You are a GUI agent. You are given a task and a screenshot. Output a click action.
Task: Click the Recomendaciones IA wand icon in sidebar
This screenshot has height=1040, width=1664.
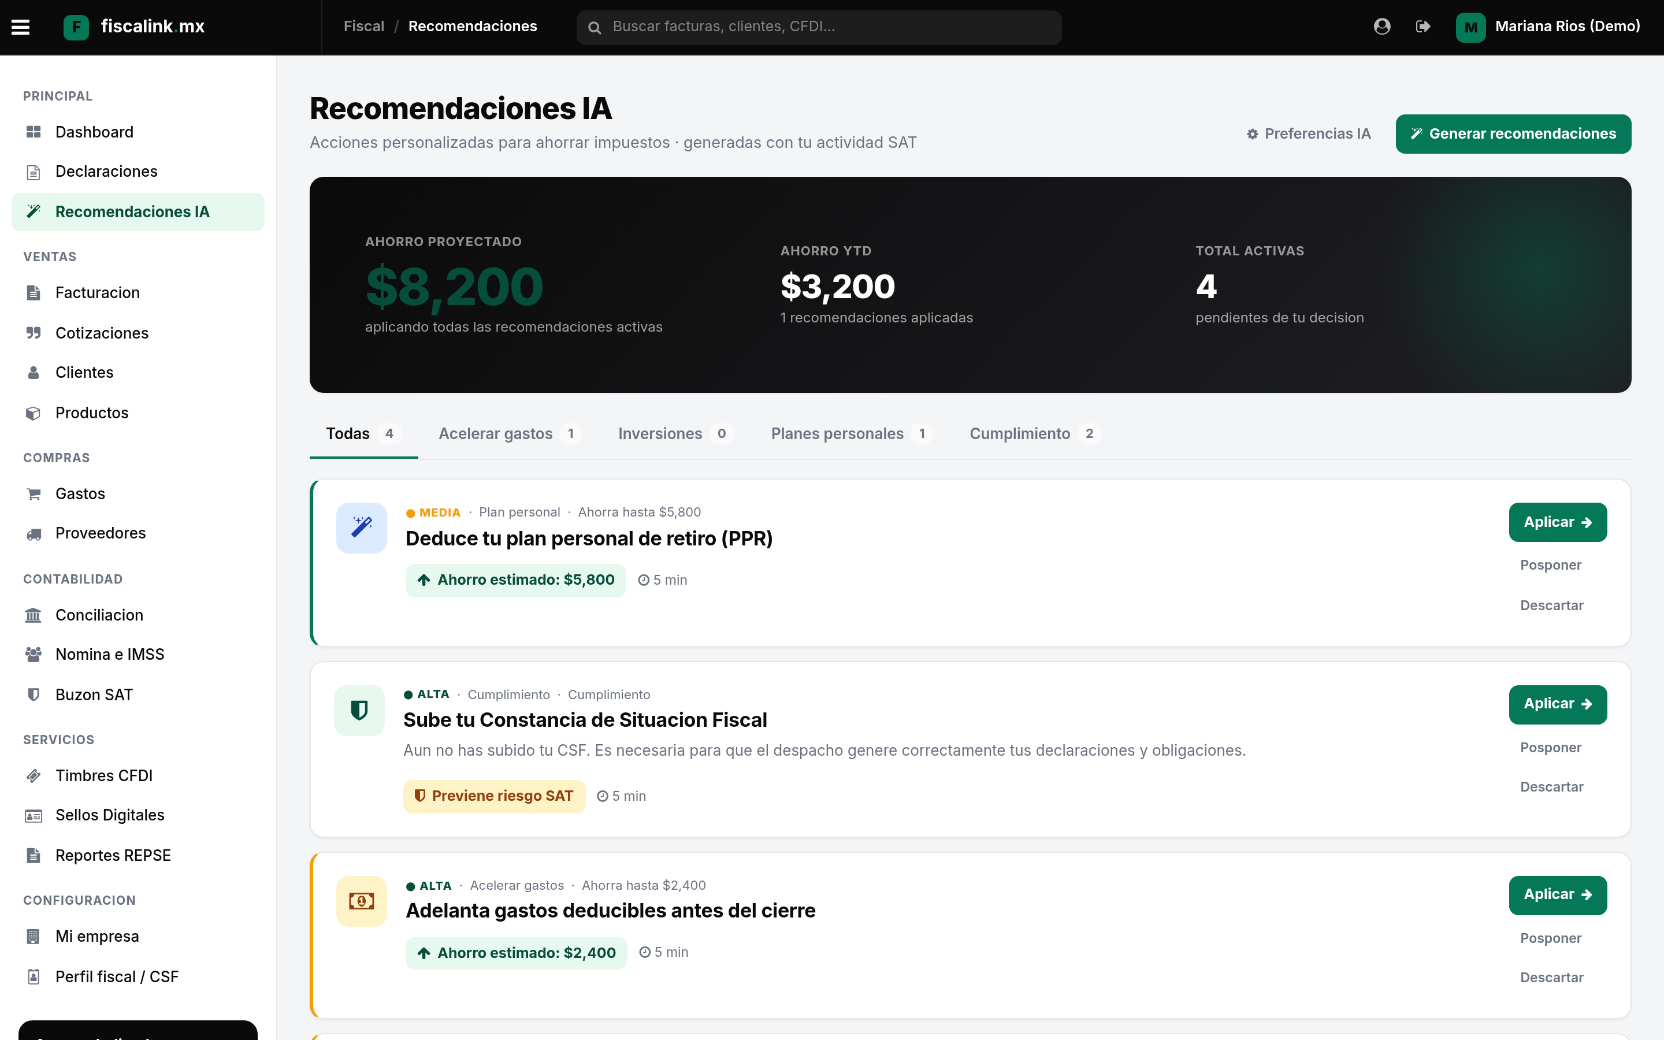pos(33,212)
